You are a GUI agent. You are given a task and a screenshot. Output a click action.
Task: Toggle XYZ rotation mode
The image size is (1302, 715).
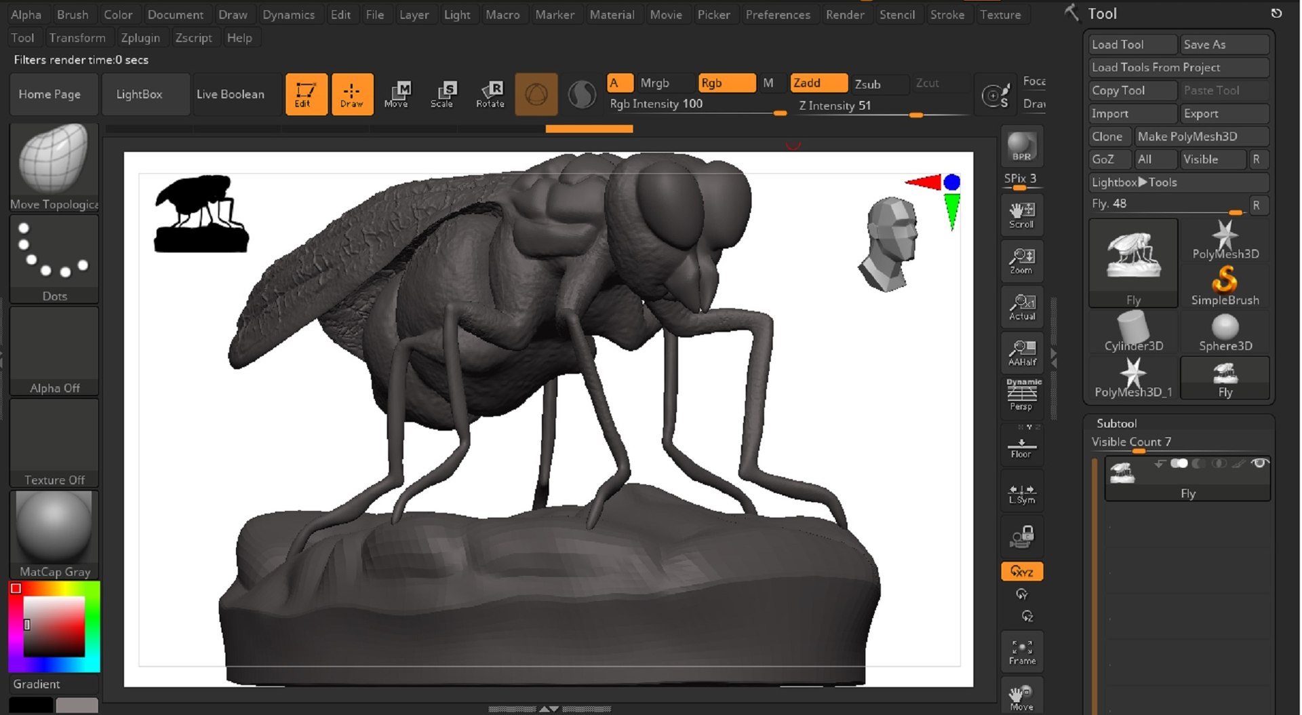pos(1021,571)
